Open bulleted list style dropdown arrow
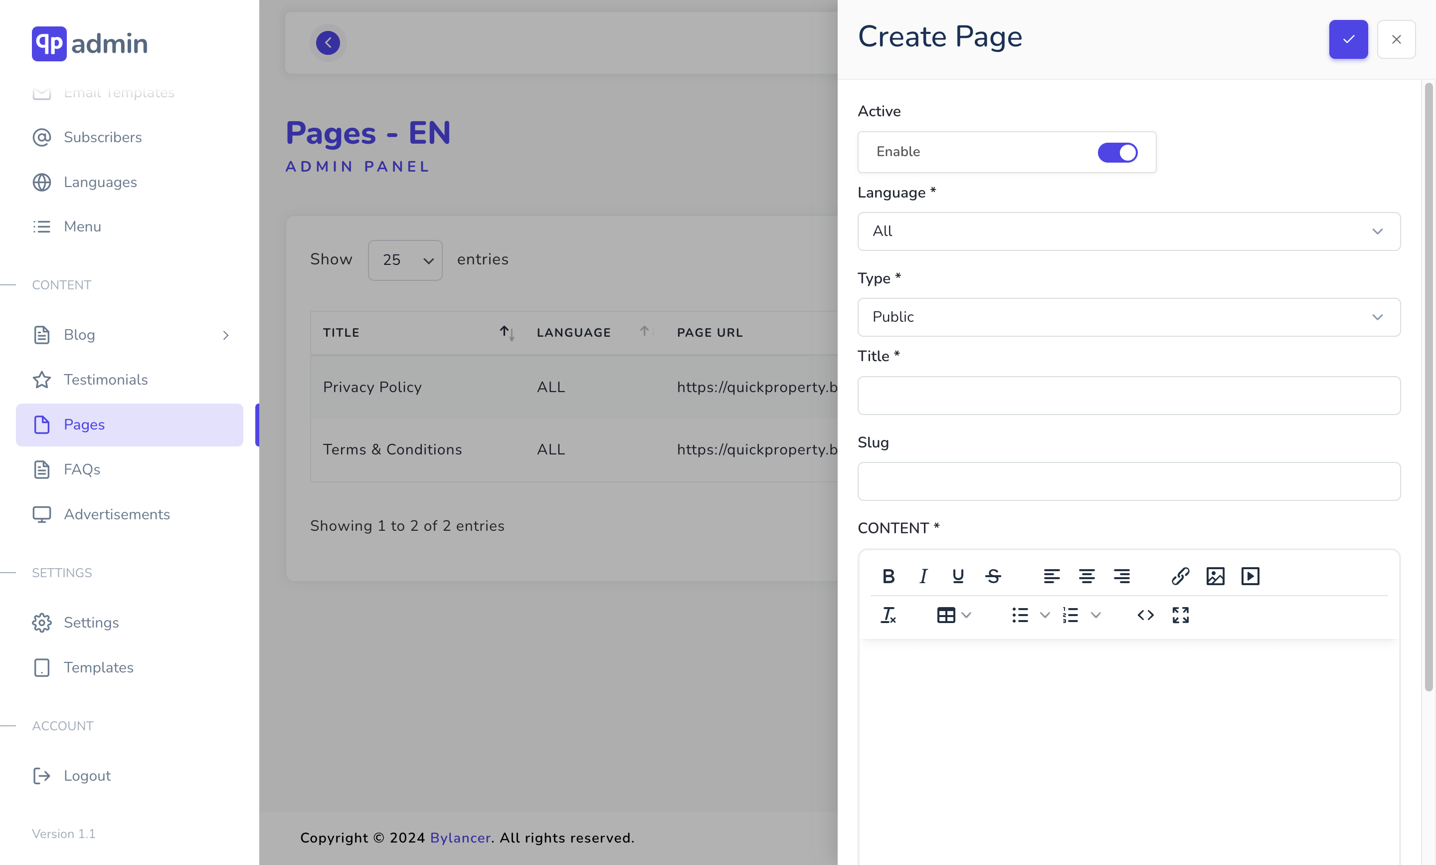 (x=1045, y=615)
